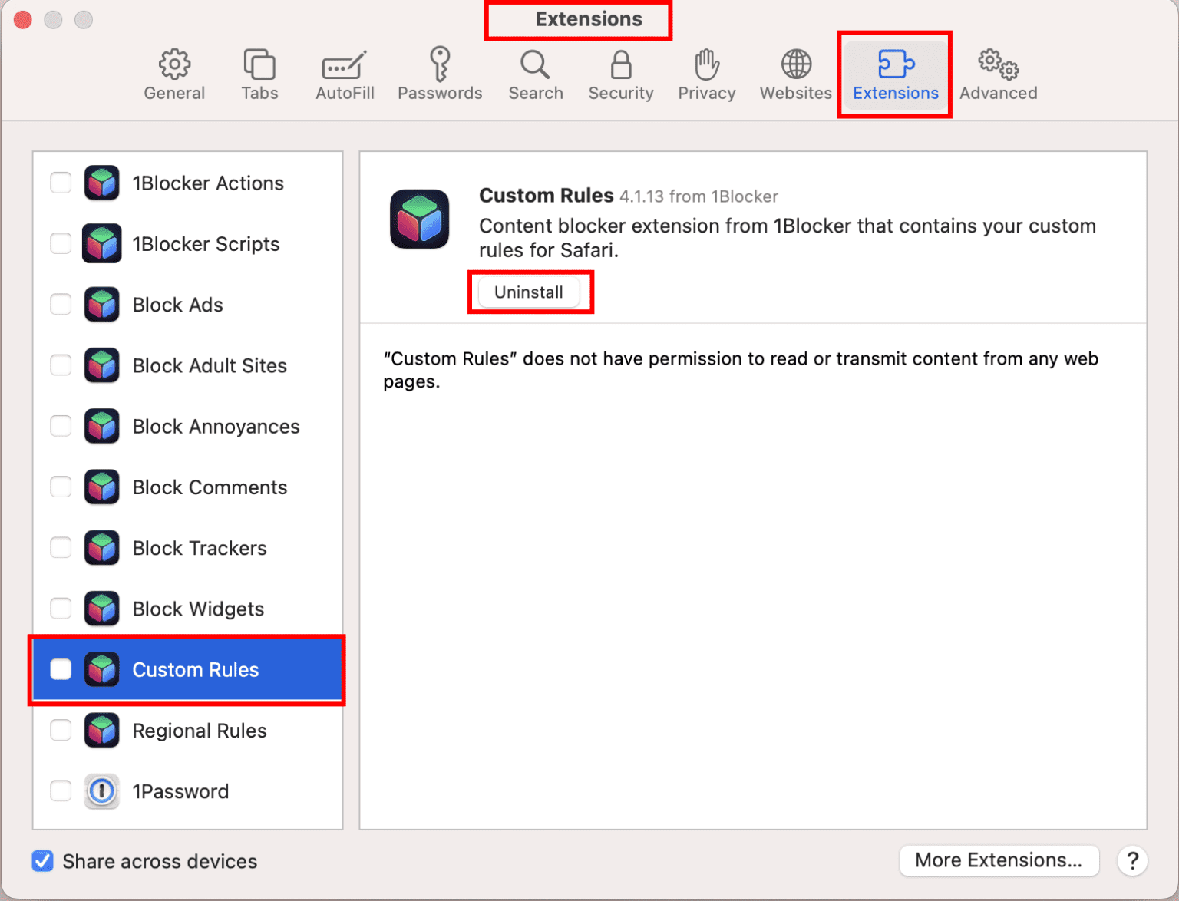Disable Share across devices
Screen dimensions: 1179x901
(42, 860)
